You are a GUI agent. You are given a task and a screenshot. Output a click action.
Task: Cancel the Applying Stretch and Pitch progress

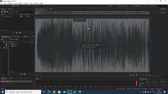102,45
